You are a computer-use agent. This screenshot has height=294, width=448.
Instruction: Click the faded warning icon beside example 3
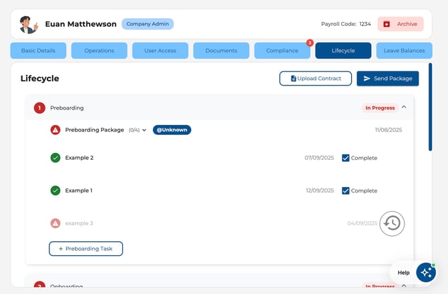(55, 223)
